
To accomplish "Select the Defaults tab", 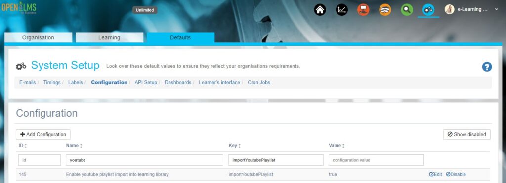I will coord(180,37).
